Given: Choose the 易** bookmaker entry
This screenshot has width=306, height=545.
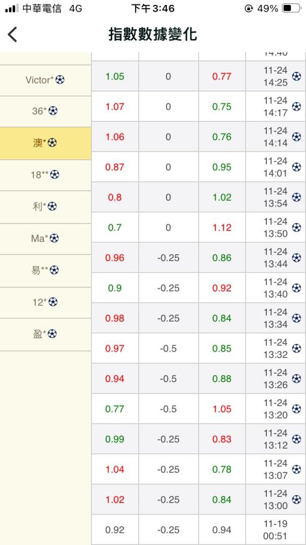Looking at the screenshot, I should pyautogui.click(x=46, y=271).
